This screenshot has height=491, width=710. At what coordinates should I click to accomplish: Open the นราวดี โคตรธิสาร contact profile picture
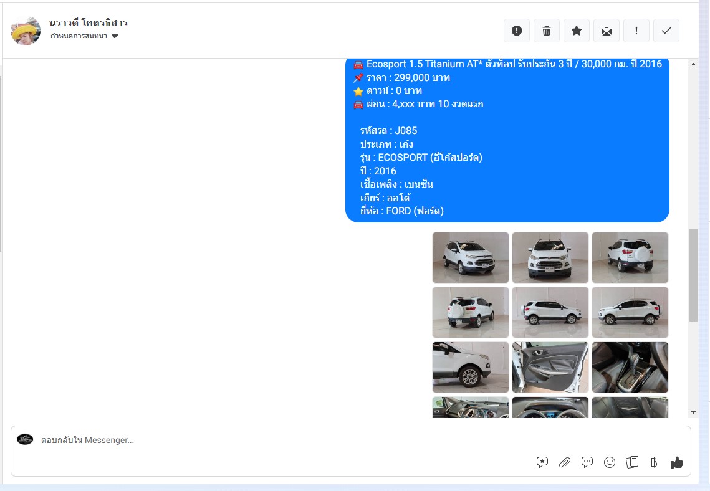[x=26, y=31]
